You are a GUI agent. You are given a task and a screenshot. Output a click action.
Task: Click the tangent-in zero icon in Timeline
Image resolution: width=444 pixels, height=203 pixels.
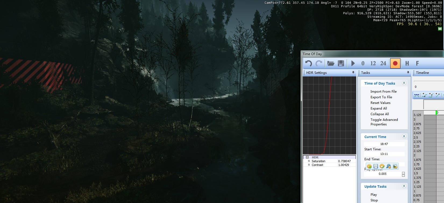424,95
